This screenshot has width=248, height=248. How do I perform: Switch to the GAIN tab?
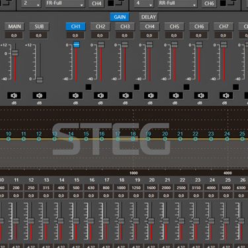pyautogui.click(x=120, y=17)
